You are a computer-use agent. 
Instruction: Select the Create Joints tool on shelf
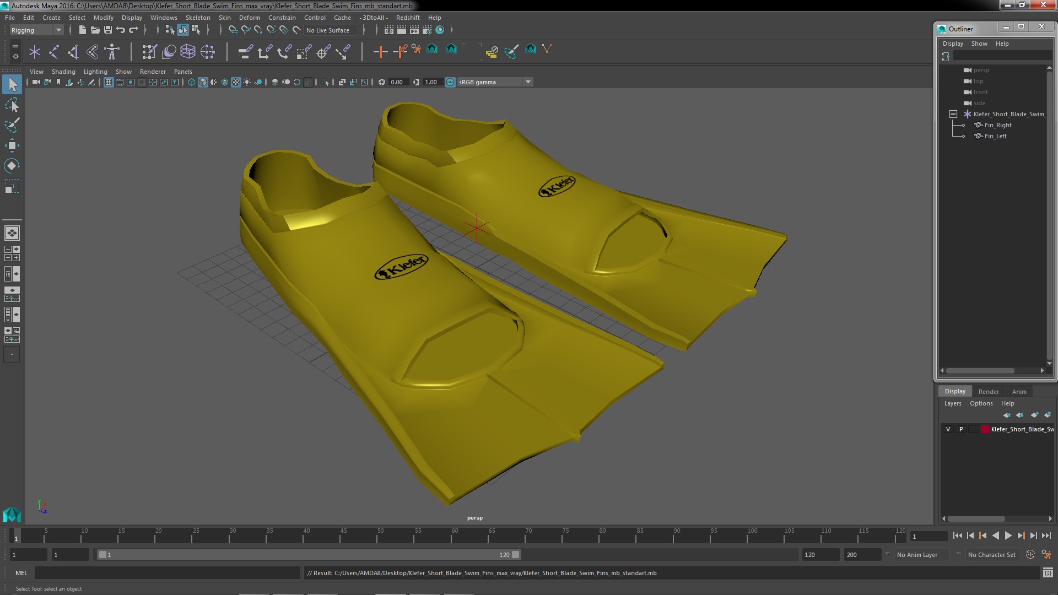pos(54,52)
